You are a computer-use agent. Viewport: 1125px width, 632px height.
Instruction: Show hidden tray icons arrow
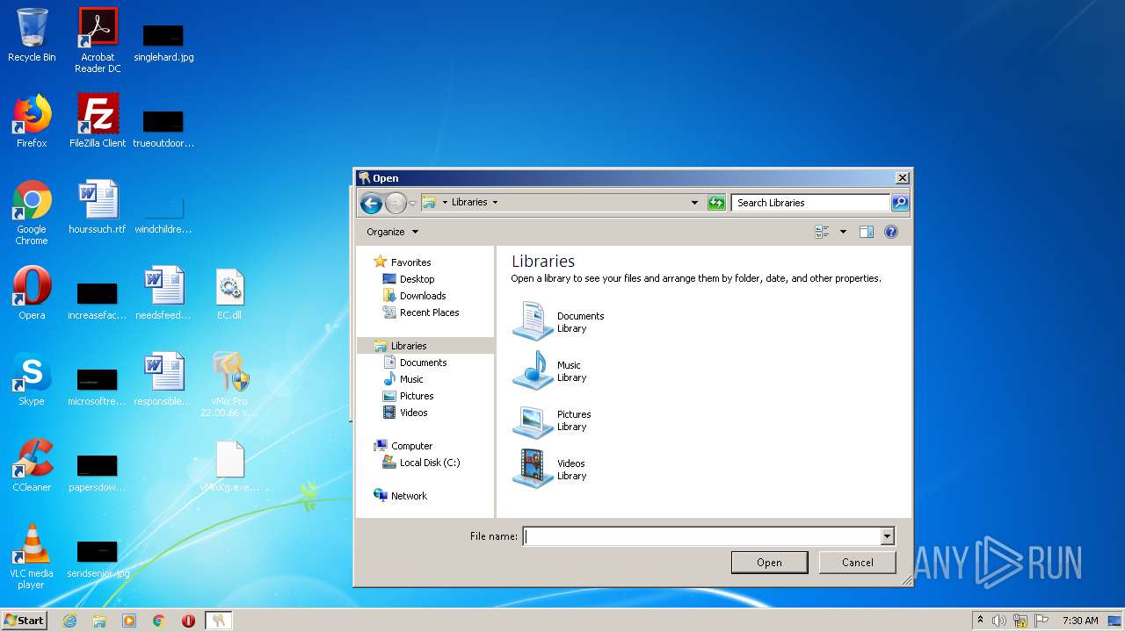(x=980, y=620)
